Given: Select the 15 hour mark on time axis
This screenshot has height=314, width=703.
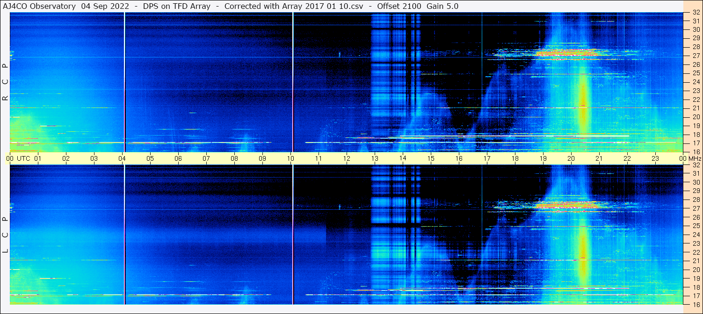Looking at the screenshot, I should click(431, 158).
